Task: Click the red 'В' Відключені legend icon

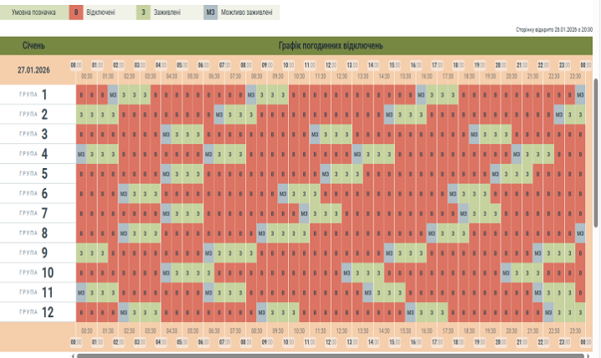Action: 76,13
